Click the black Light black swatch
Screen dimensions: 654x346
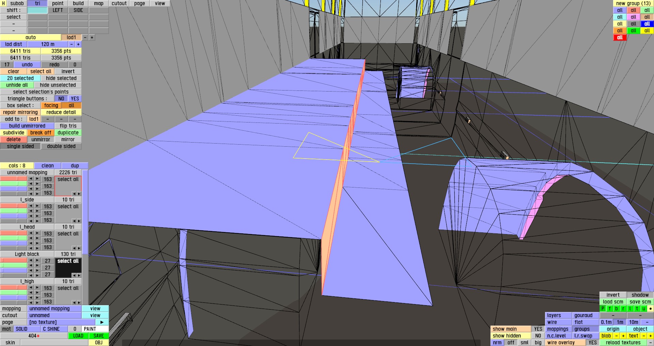pos(68,268)
